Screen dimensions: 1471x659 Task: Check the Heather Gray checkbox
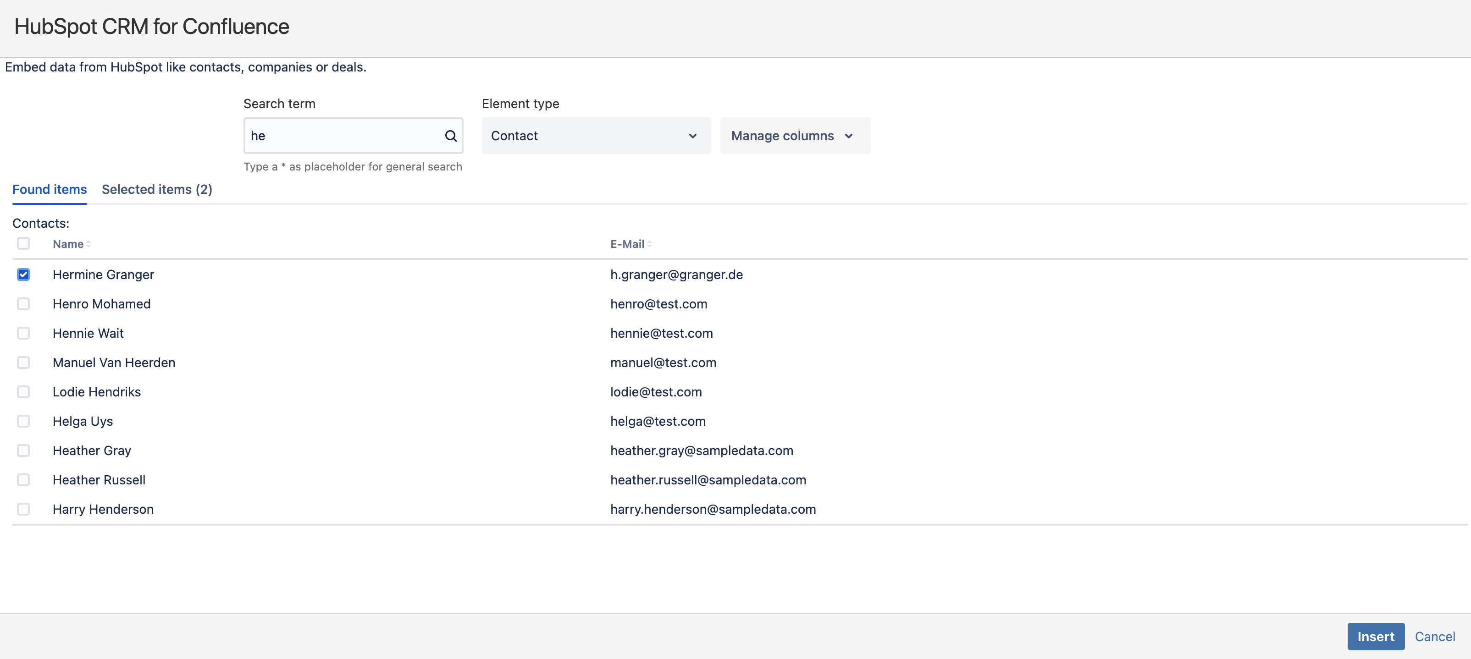click(23, 451)
